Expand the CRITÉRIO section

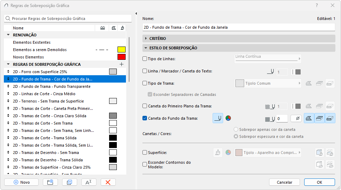click(x=146, y=38)
